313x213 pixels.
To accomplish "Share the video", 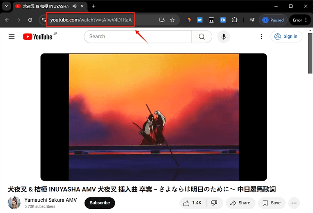I will coord(240,203).
